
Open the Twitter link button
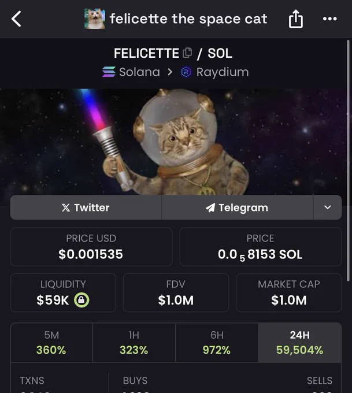86,207
